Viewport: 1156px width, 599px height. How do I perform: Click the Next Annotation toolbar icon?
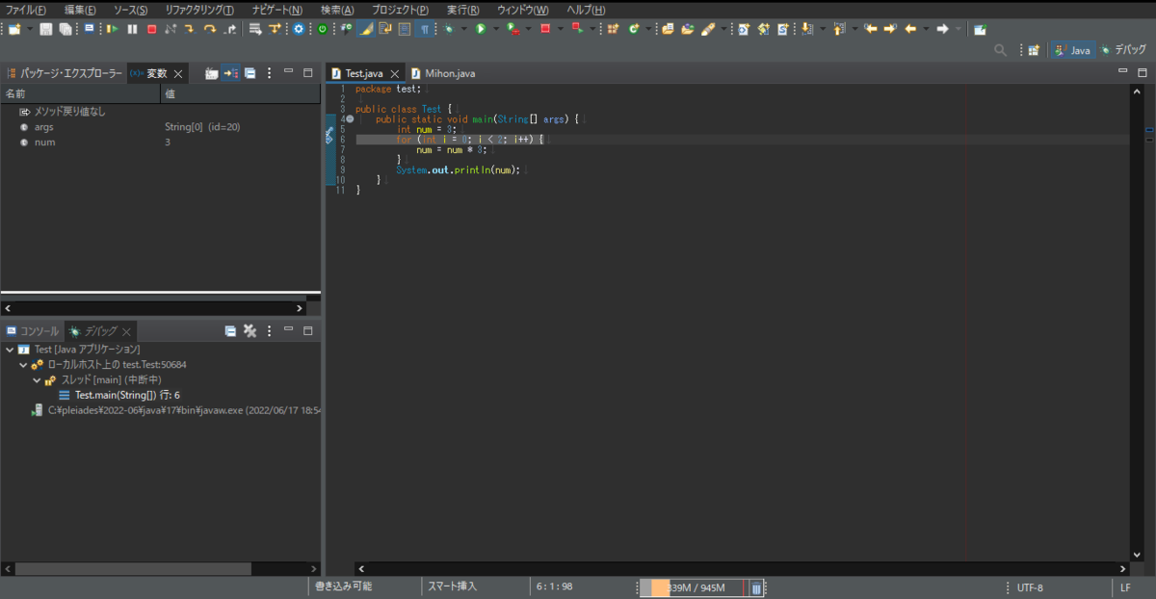pos(806,29)
